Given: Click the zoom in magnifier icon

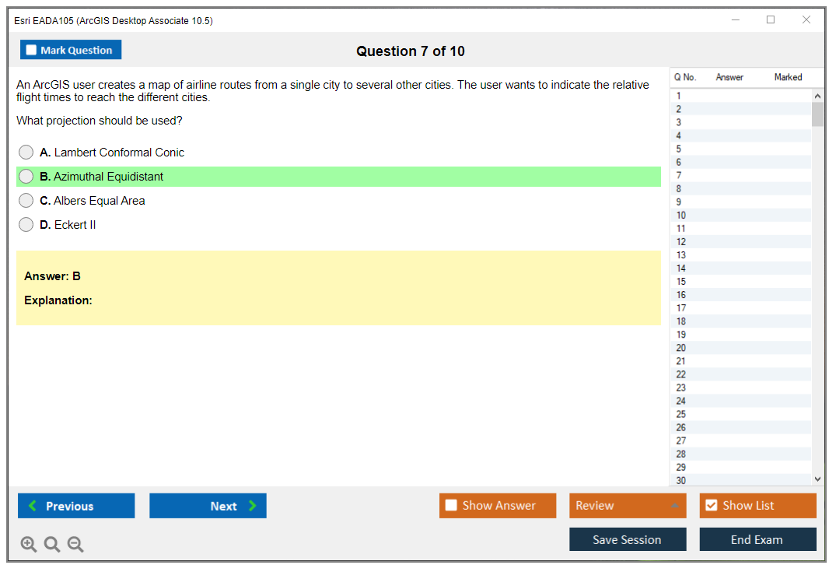Looking at the screenshot, I should (29, 545).
